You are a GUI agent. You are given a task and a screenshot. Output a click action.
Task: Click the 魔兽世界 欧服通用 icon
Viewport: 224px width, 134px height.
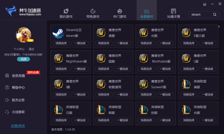click(x=101, y=84)
